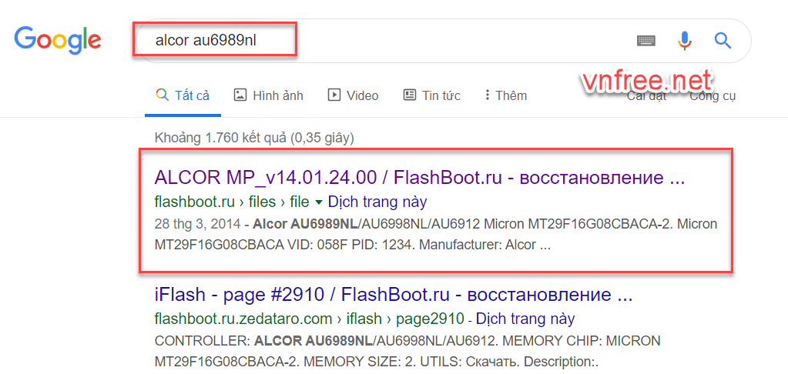Viewport: 788px width, 374px height.
Task: Click 'Dịch trang này' on the first result
Action: [377, 202]
